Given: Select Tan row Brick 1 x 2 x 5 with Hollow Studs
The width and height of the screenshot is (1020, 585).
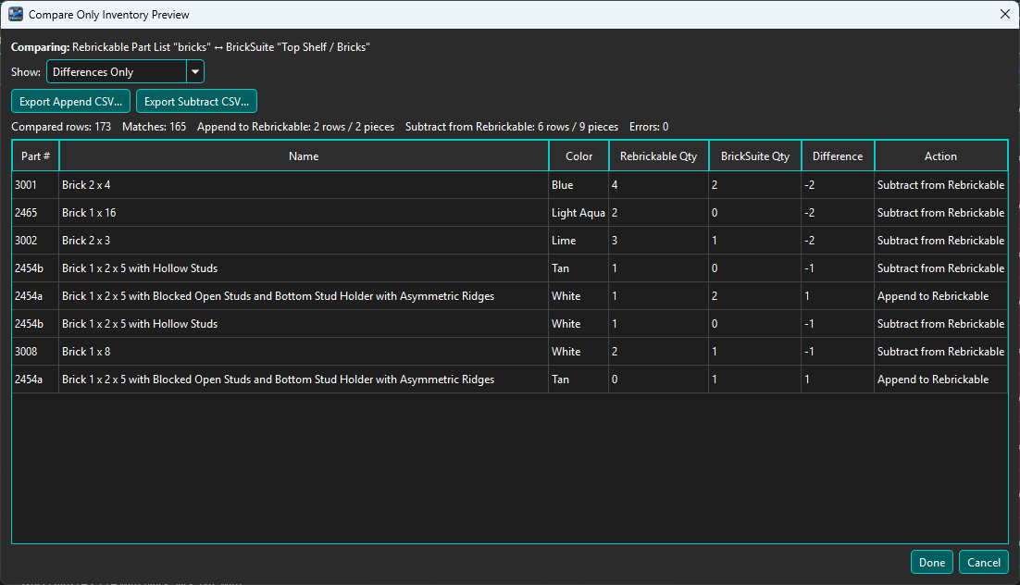Looking at the screenshot, I should click(304, 268).
